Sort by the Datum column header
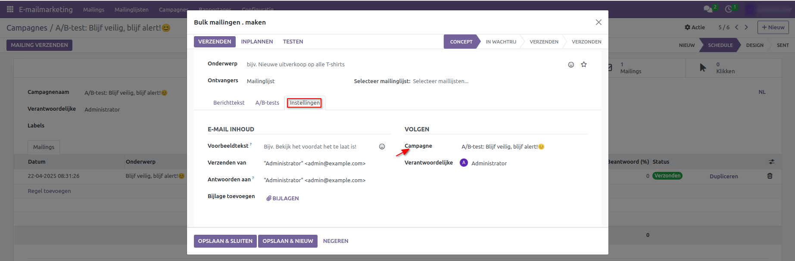The width and height of the screenshot is (795, 261). click(37, 162)
